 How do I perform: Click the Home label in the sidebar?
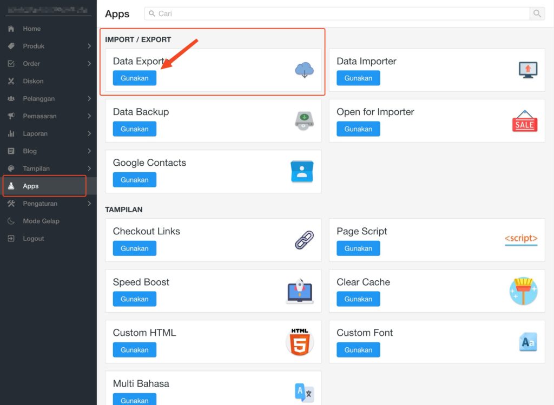(32, 29)
